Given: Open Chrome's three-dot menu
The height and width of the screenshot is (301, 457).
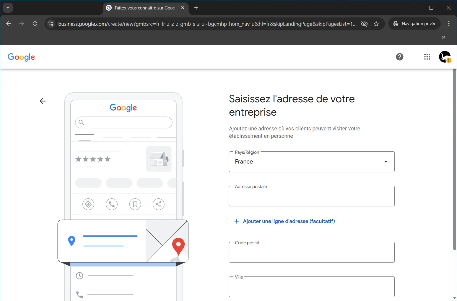Looking at the screenshot, I should coord(449,24).
